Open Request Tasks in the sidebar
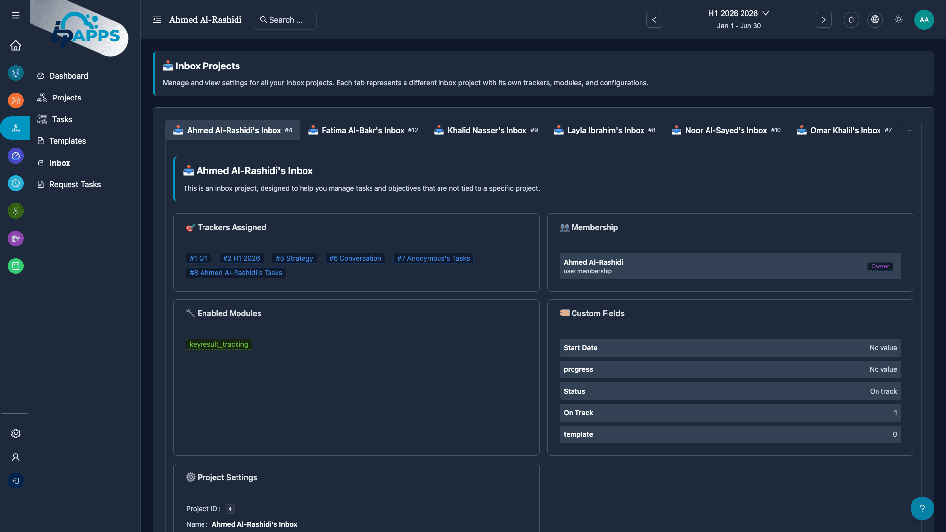This screenshot has height=532, width=946. pos(75,184)
